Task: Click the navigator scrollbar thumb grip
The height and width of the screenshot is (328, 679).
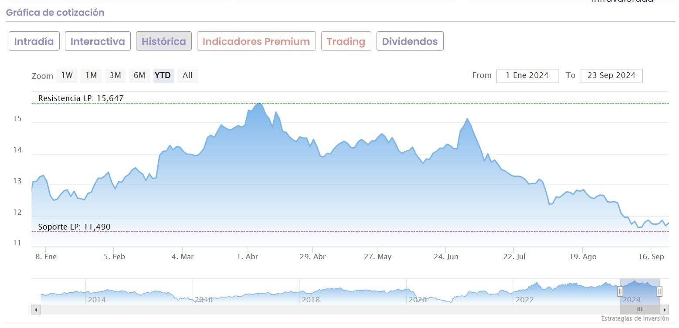Action: coord(640,310)
